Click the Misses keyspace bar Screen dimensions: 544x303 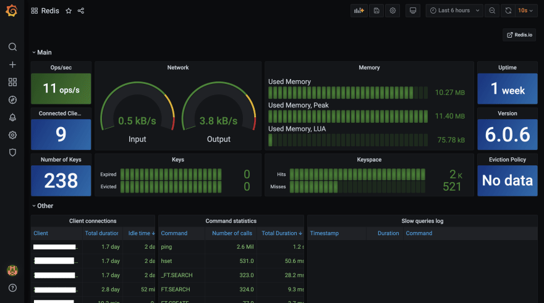tap(357, 186)
